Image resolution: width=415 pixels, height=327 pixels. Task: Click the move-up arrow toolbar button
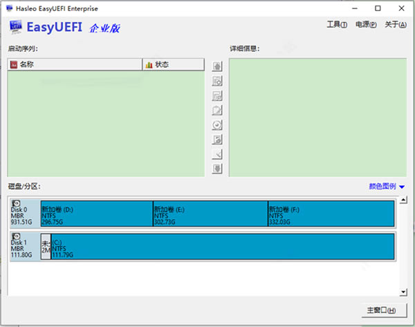pos(217,66)
